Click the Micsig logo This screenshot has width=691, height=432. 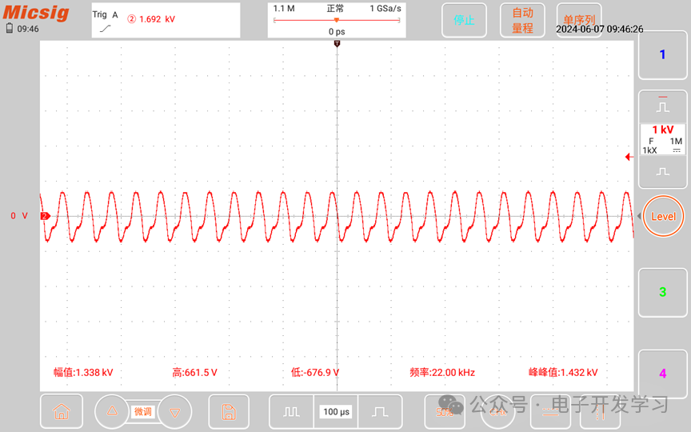click(x=36, y=14)
